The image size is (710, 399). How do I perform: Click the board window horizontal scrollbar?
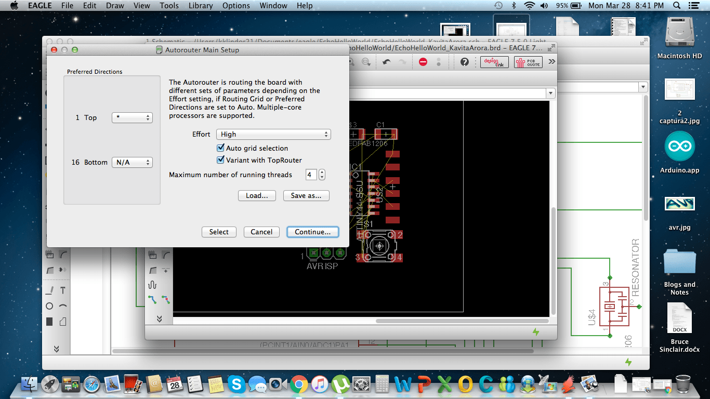(x=462, y=321)
